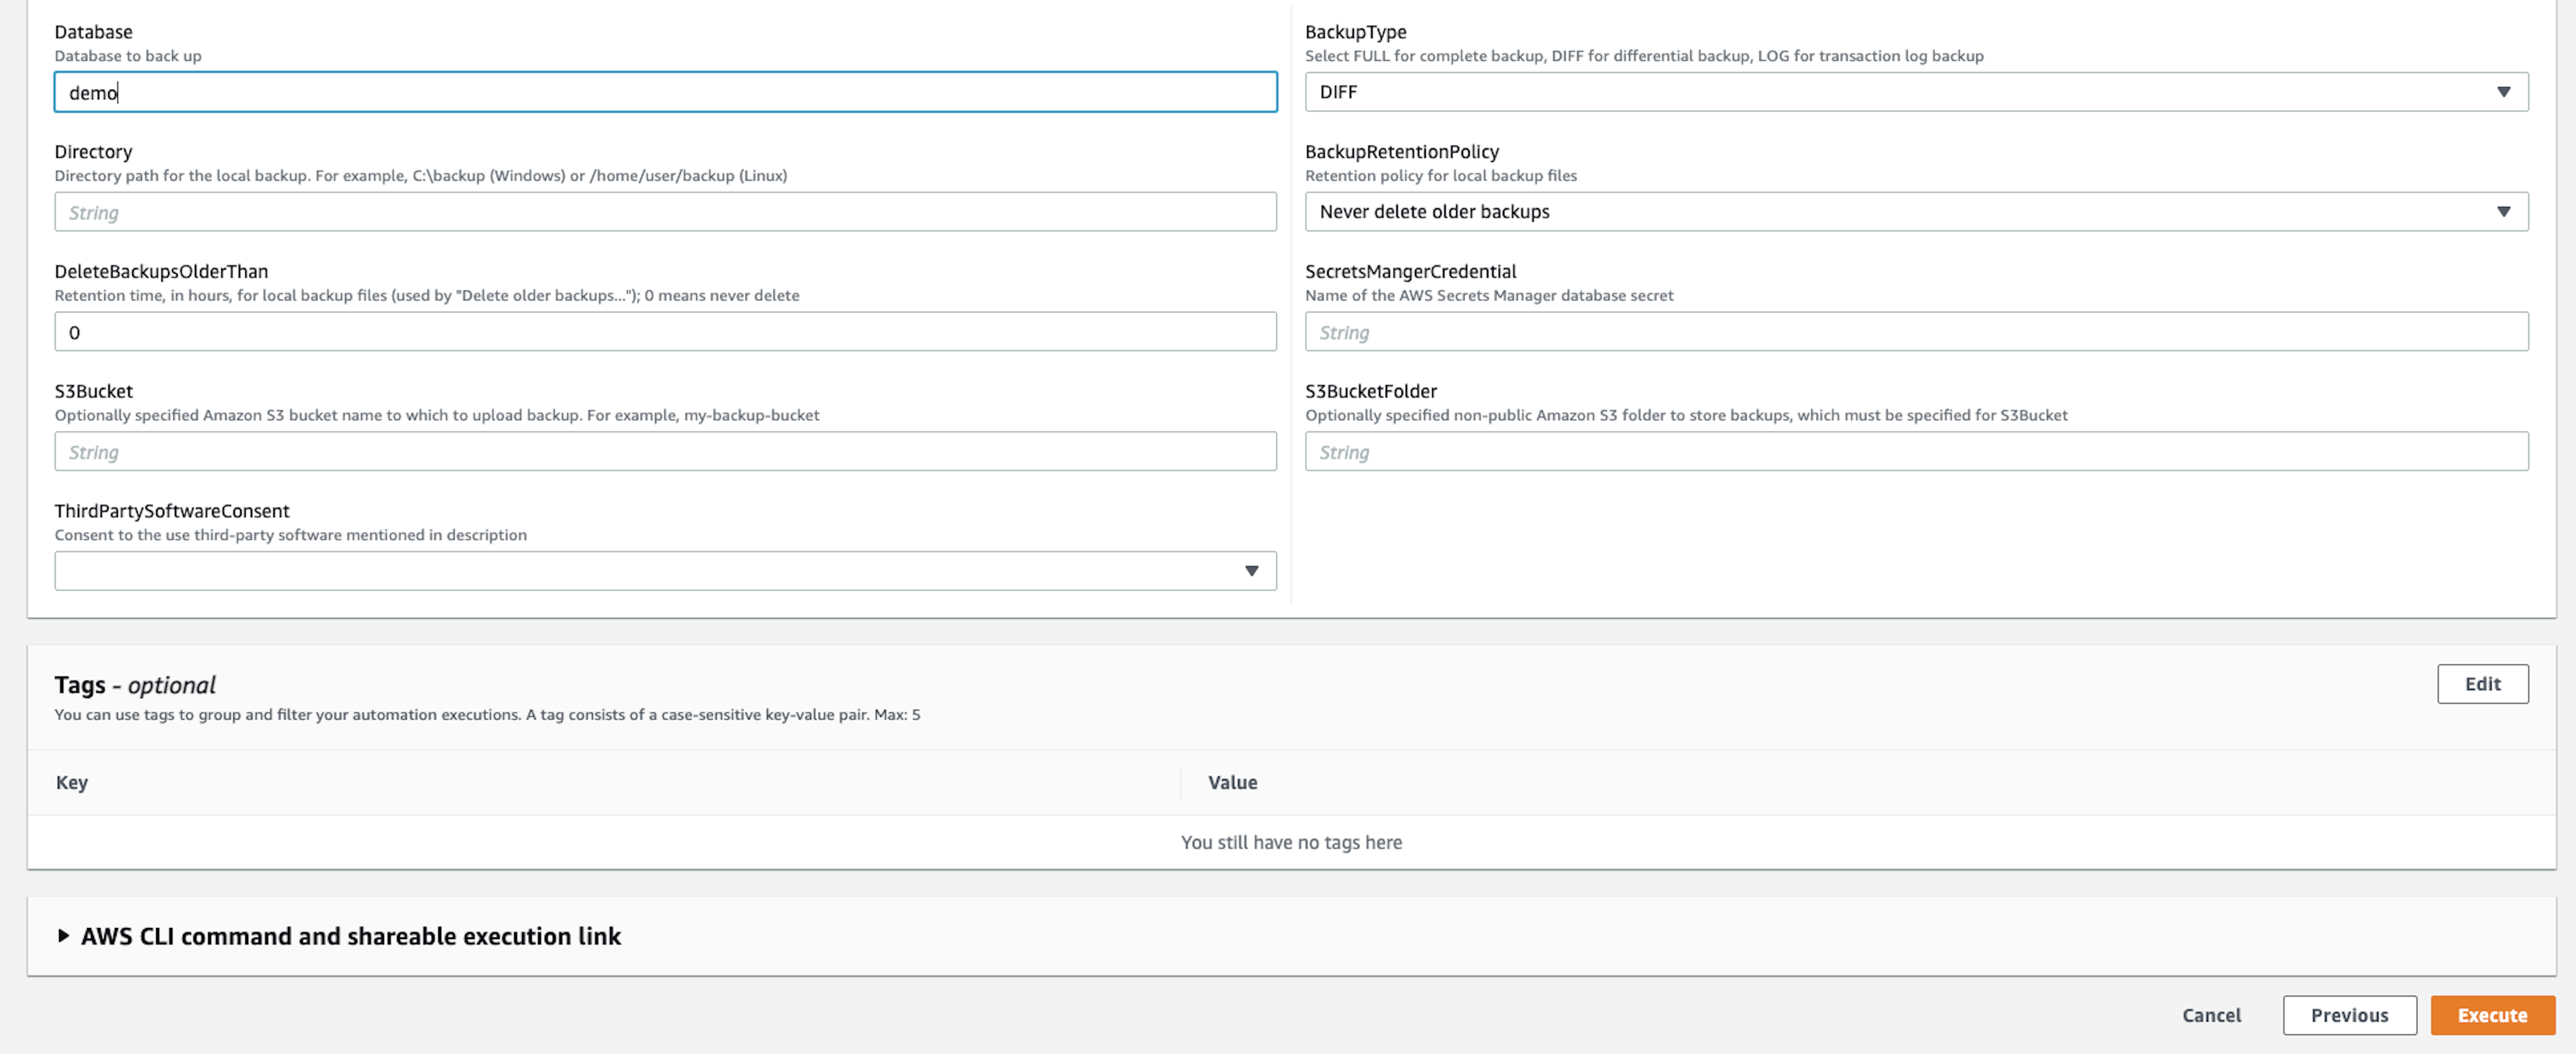Screen dimensions: 2576x1054
Task: Click the Previous button
Action: (x=2349, y=1015)
